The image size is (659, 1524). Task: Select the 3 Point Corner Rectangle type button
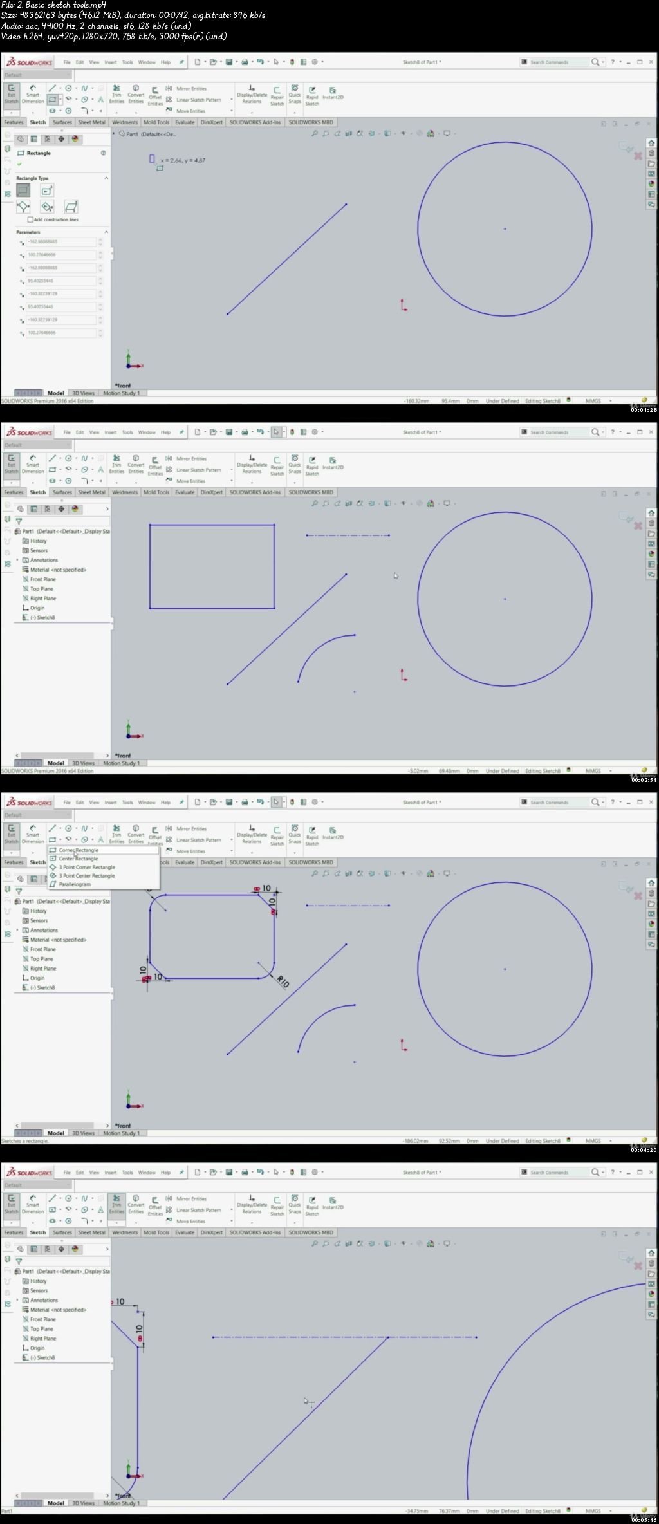[23, 206]
